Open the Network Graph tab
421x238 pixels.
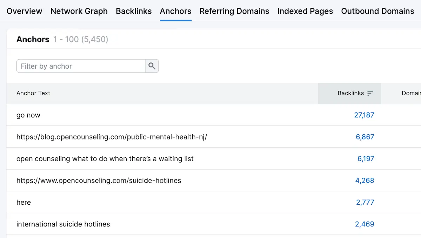(79, 11)
